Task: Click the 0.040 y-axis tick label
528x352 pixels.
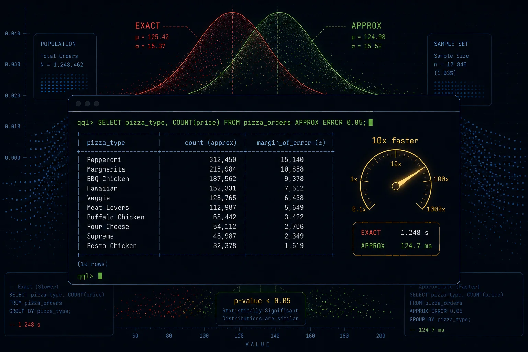Action: [x=13, y=33]
